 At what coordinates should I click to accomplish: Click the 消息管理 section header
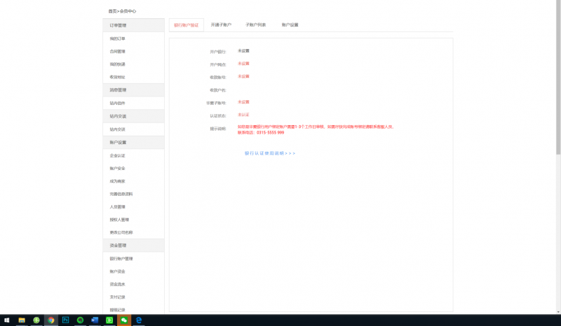(x=133, y=90)
